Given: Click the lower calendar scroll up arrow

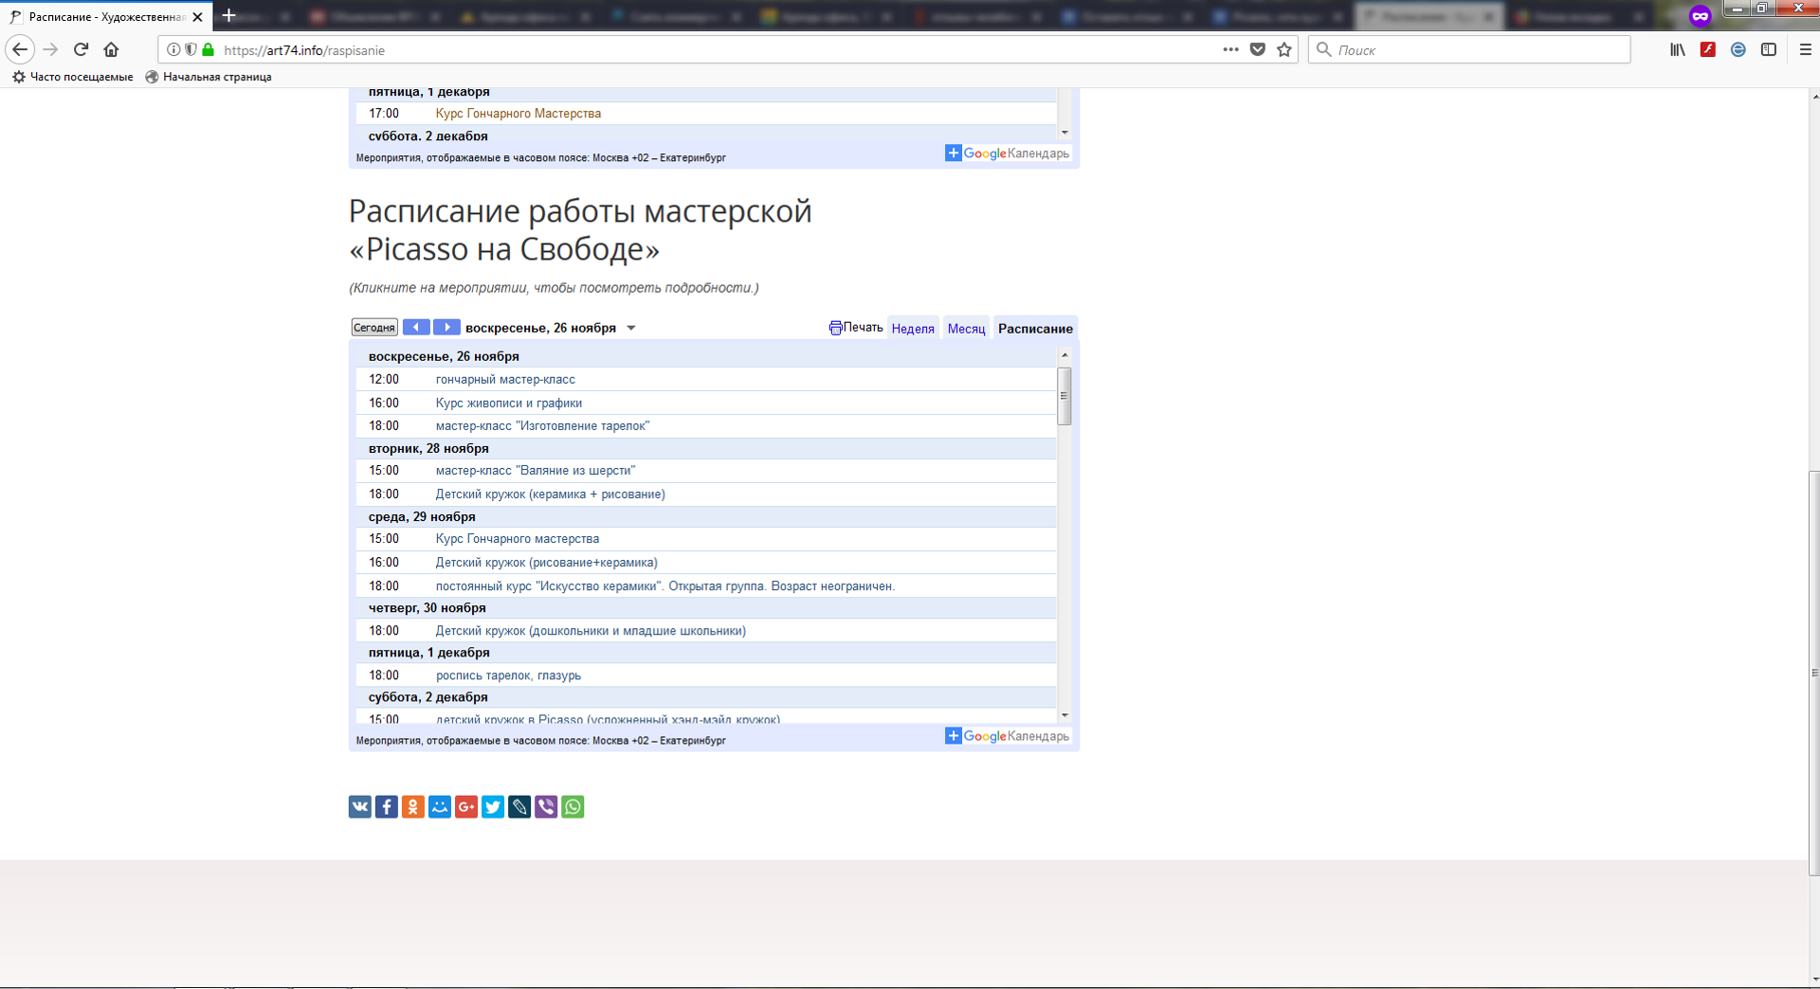Looking at the screenshot, I should point(1065,355).
